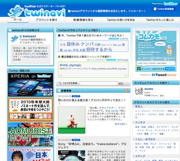This screenshot has width=180, height=161.
Task: Open the XPERIA on twitter banner
Action: (x=30, y=85)
